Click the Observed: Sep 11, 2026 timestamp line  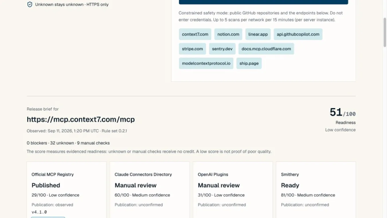[77, 131]
